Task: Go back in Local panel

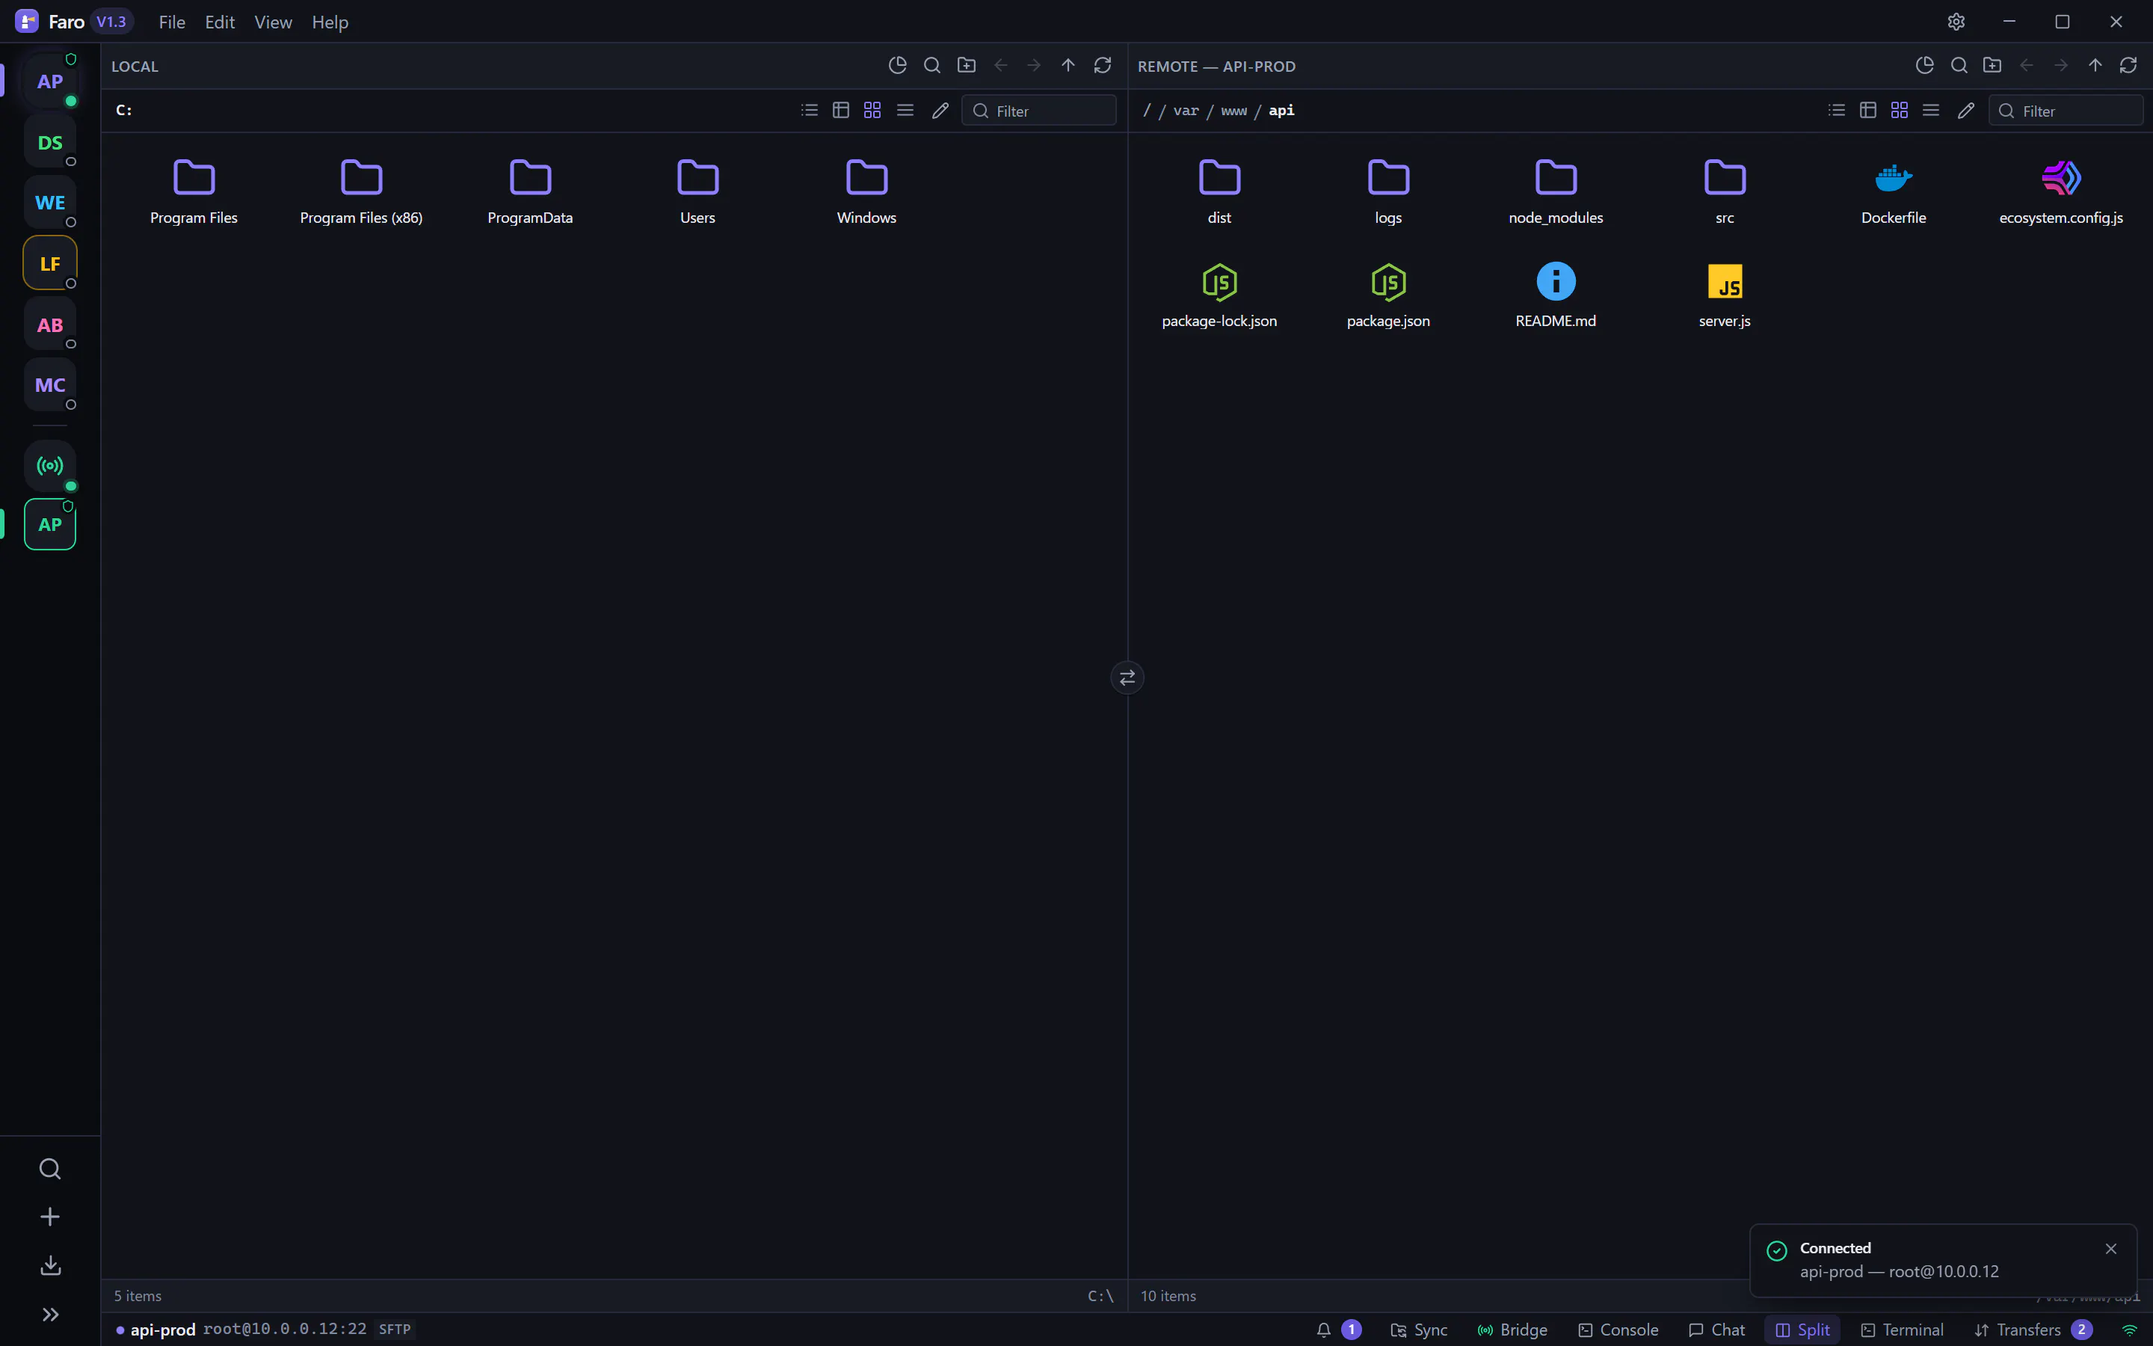Action: coord(1001,65)
